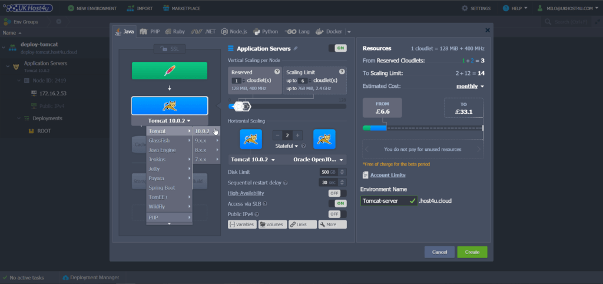Choose Spring Boot in the server list
The image size is (603, 284).
coord(169,187)
